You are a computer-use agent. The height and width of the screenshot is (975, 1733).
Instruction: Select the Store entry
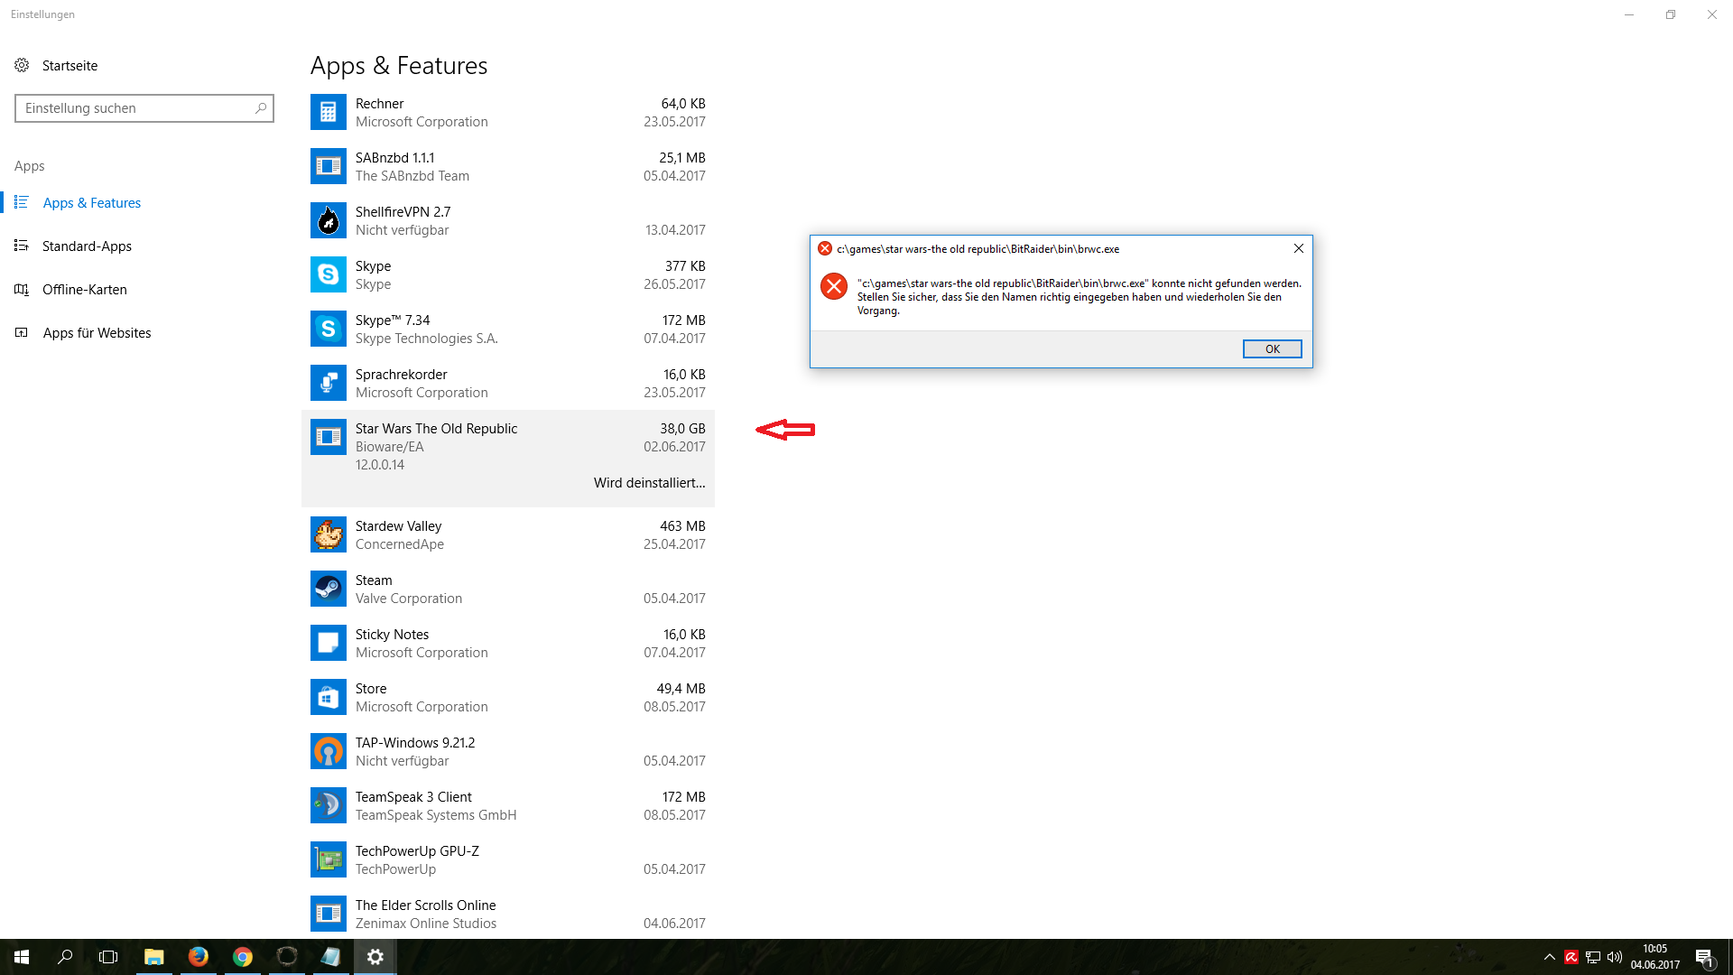coord(508,697)
